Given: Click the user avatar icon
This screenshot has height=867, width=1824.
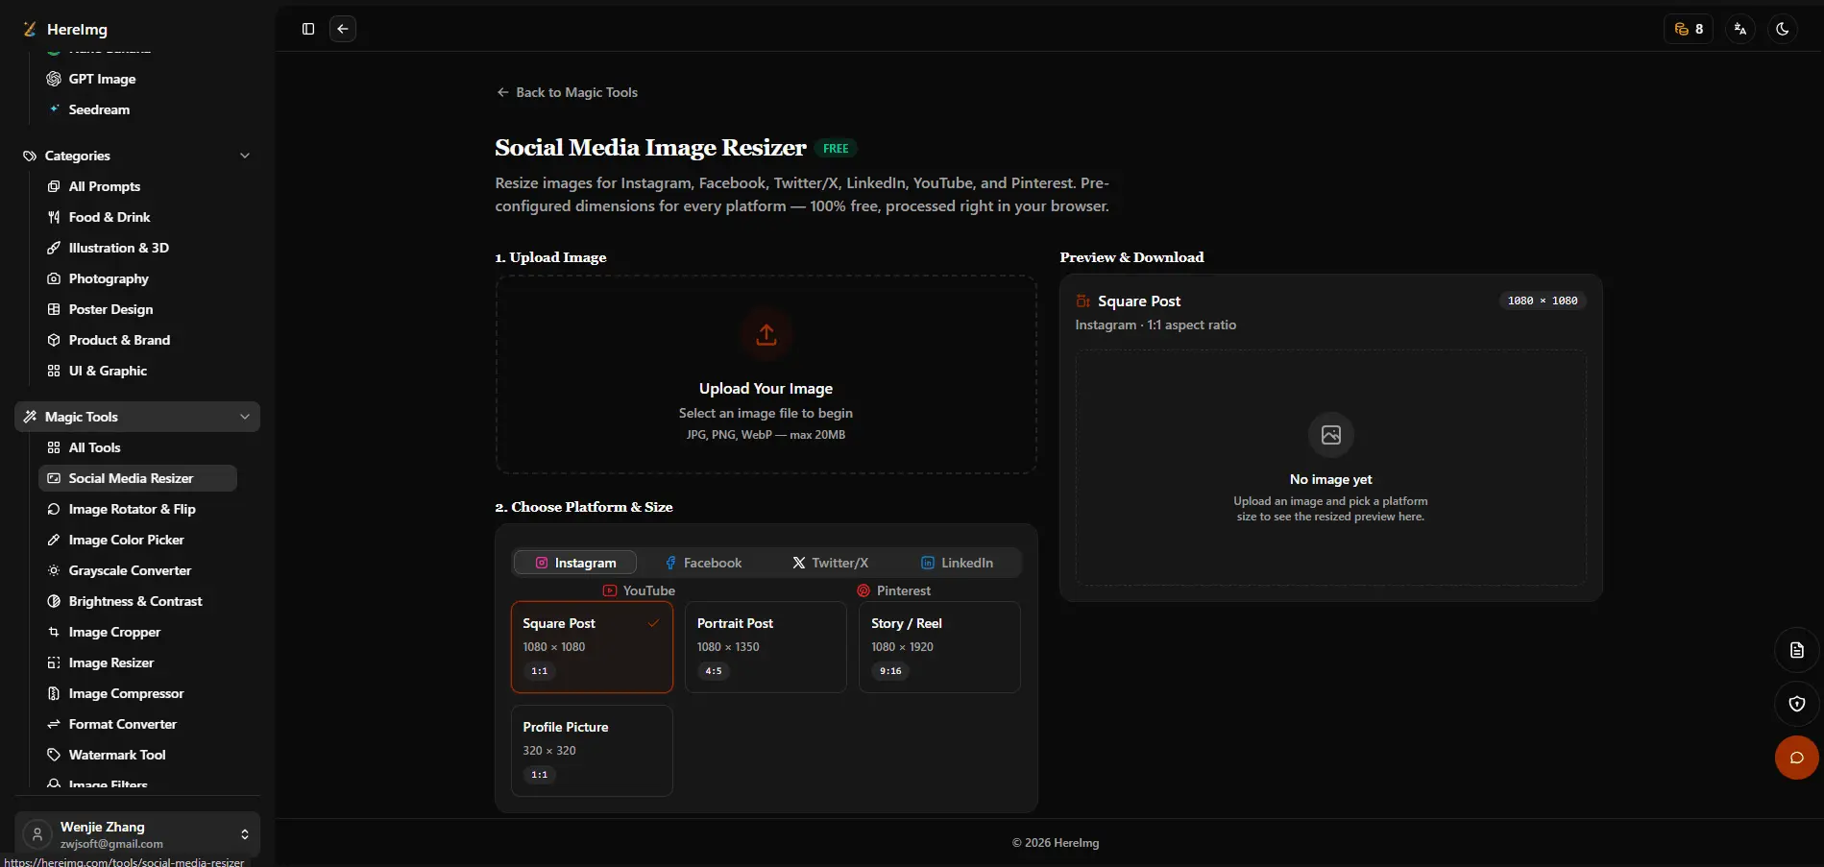Looking at the screenshot, I should 37,834.
